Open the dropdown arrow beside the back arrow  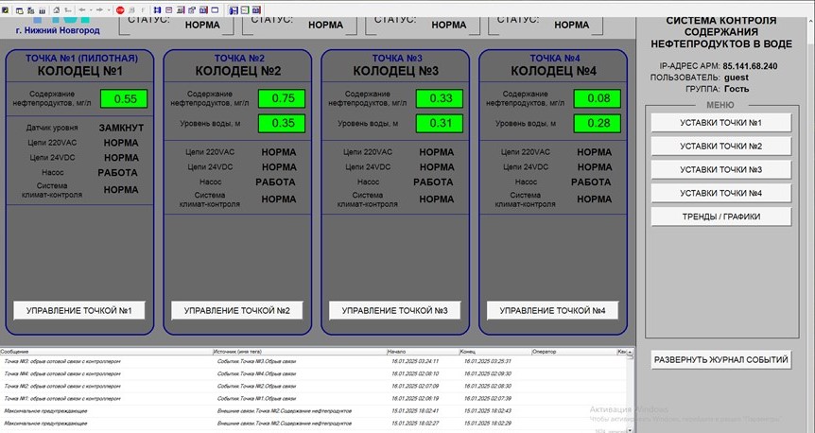pyautogui.click(x=91, y=9)
